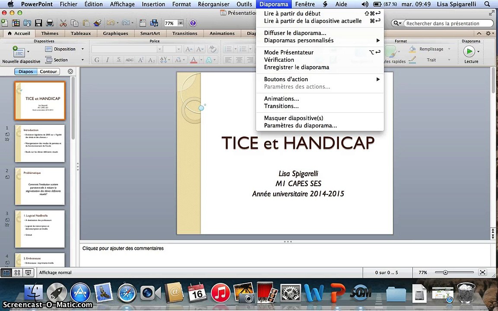Screen dimensions: 498x311
Task: Open the Thèmes ribbon tab
Action: click(50, 33)
